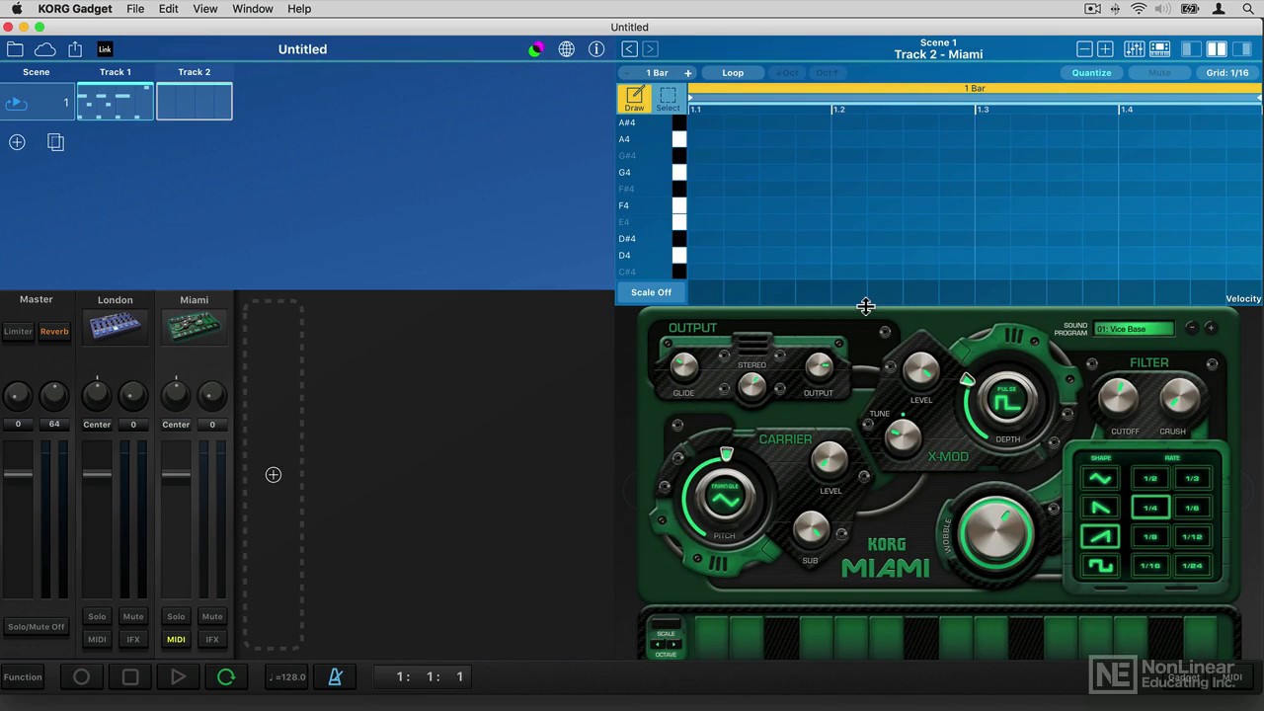Toggle the Master Reverb

click(54, 332)
